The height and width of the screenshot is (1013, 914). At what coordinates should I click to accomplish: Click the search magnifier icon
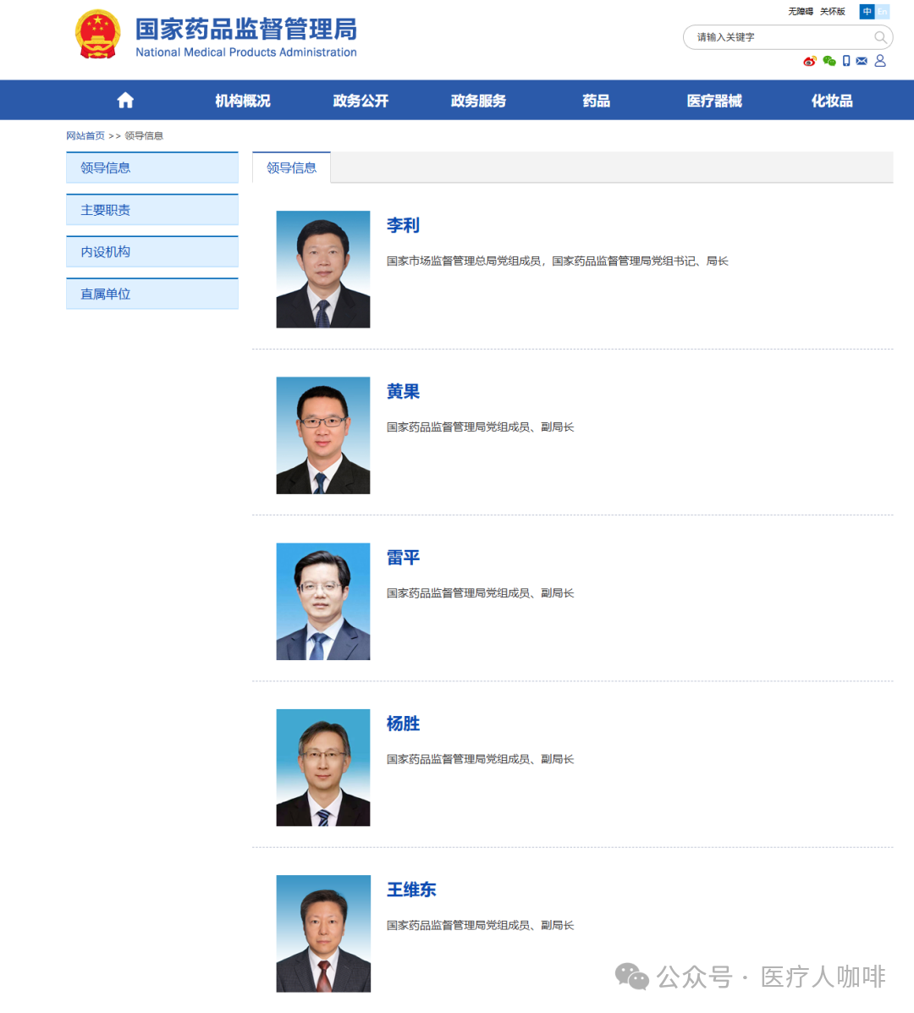tap(880, 37)
